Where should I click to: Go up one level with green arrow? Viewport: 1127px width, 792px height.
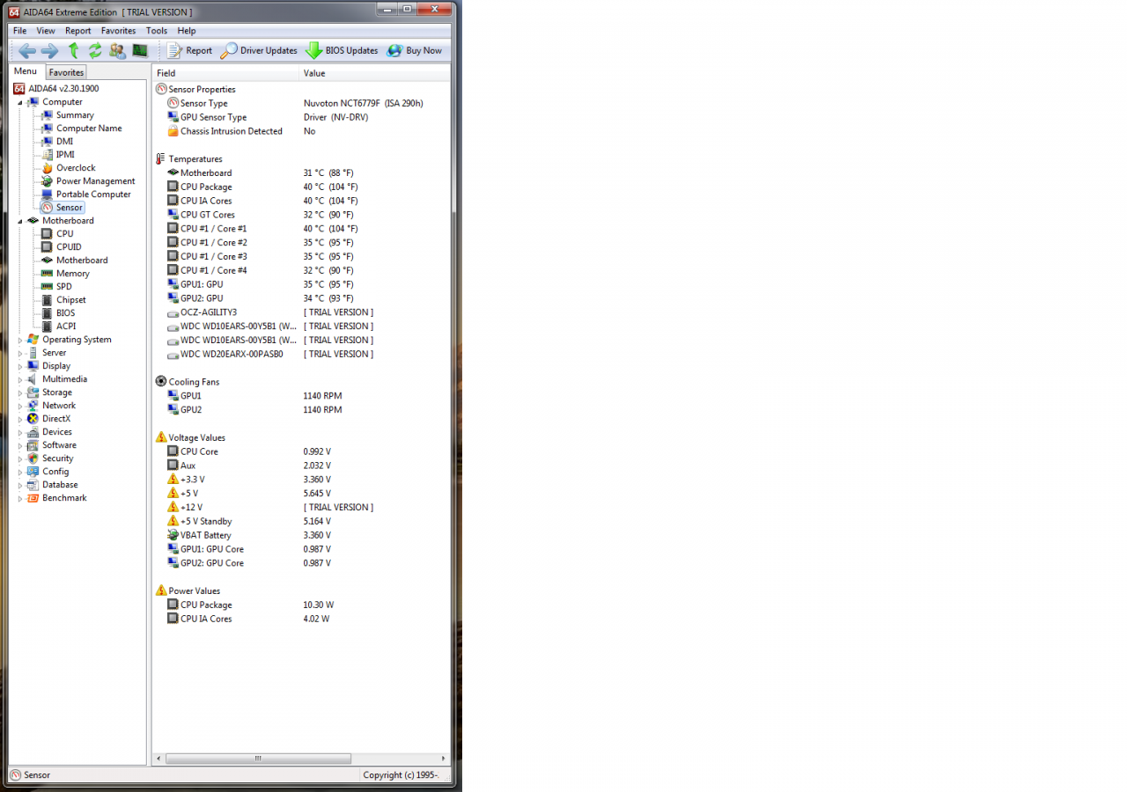point(74,51)
